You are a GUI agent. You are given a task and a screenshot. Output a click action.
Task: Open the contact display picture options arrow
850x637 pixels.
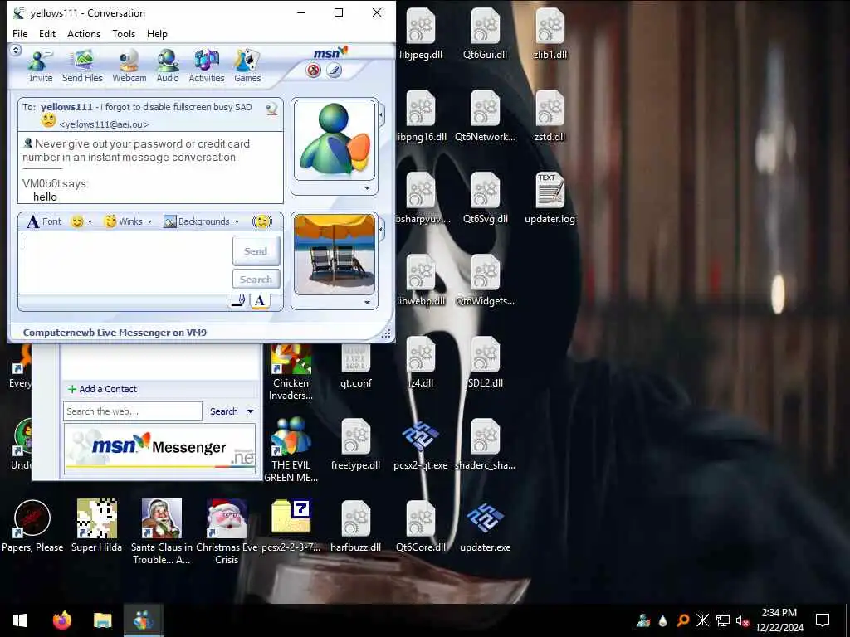pyautogui.click(x=367, y=188)
